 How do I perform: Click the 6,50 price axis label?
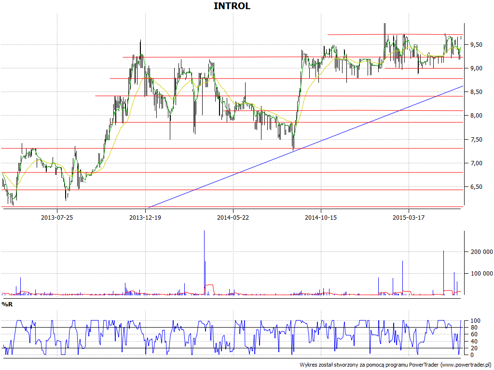[476, 187]
